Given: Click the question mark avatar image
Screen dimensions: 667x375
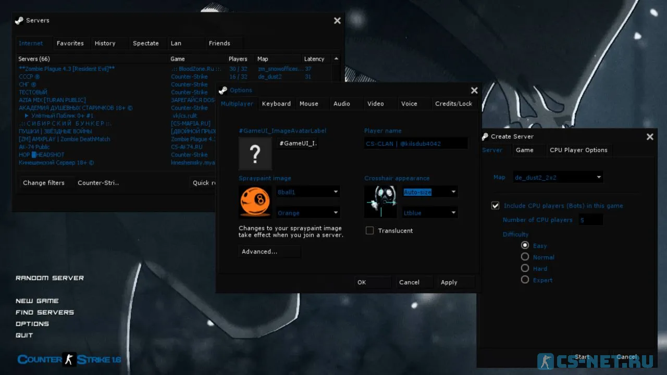Looking at the screenshot, I should pos(255,154).
